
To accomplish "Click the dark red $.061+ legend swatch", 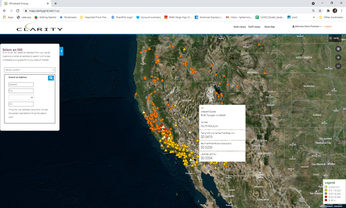I will coord(326,200).
